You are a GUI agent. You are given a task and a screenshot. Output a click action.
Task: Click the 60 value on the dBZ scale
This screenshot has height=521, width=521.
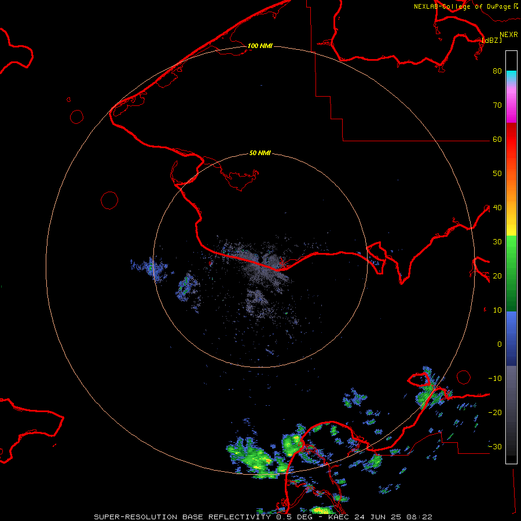(497, 140)
